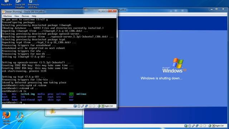The width and height of the screenshot is (229, 129).
Task: Click the 'ssh start/running, process 1134' line
Action: [24, 71]
